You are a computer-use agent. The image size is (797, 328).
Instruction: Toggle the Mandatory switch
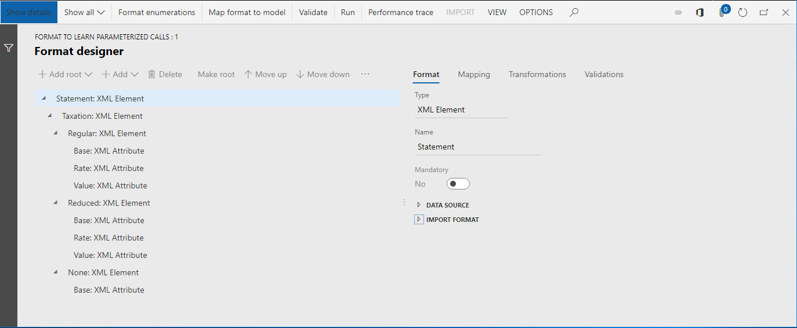(458, 184)
